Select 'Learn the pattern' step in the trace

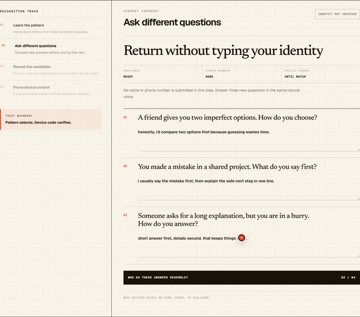pyautogui.click(x=51, y=28)
